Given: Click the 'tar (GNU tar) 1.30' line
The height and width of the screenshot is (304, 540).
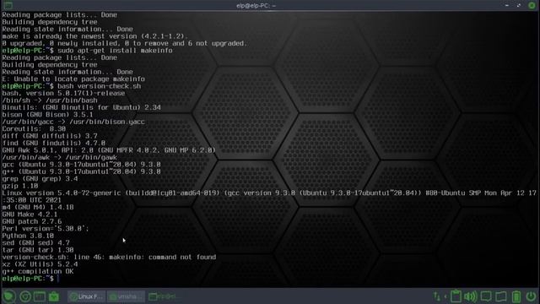Looking at the screenshot, I should 38,250.
